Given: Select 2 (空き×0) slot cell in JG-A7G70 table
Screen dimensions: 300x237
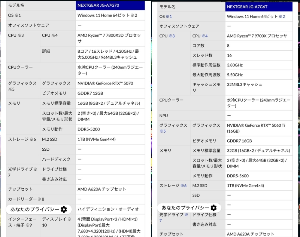Looking at the screenshot, I should pyautogui.click(x=110, y=116).
